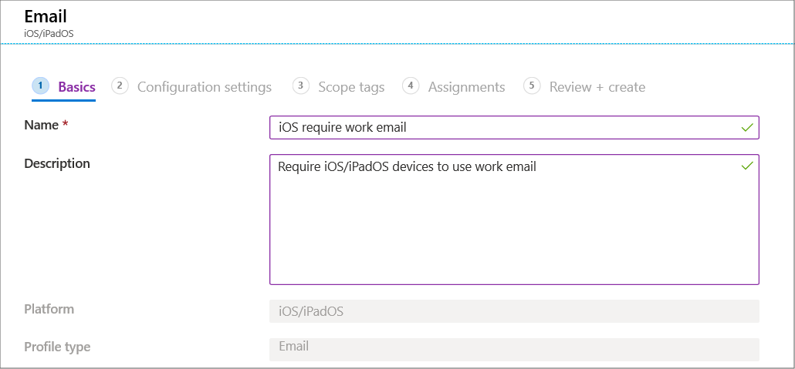Click the step 1 circle icon
Image resolution: width=795 pixels, height=369 pixels.
coord(40,86)
